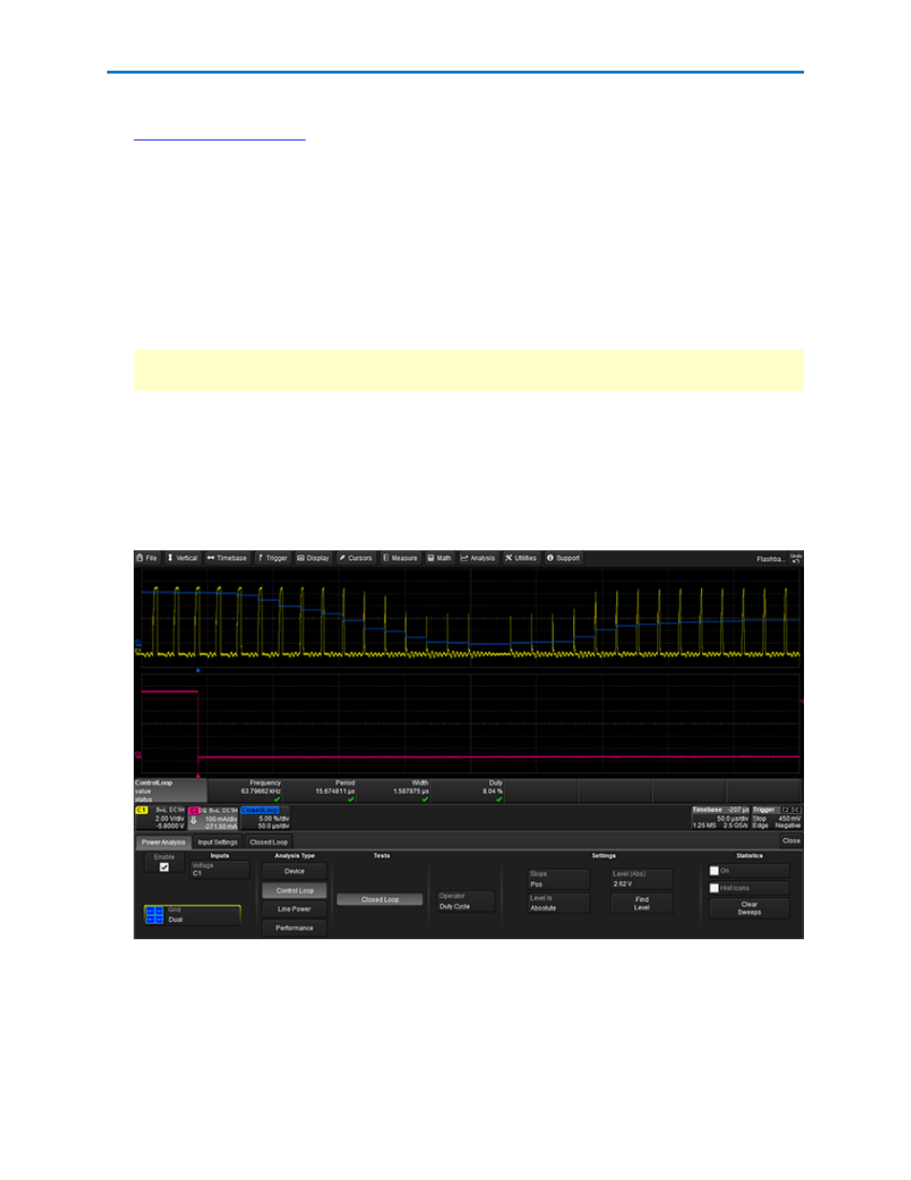Viewport: 911px width, 1180px height.
Task: Open the Slope Pos dropdown
Action: [x=560, y=879]
